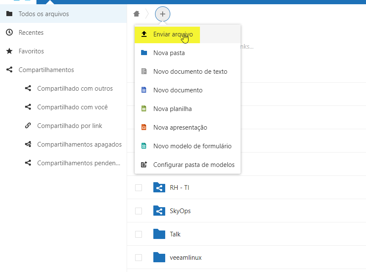366x272 pixels.
Task: Select Nova pasta menu entry
Action: [187, 53]
